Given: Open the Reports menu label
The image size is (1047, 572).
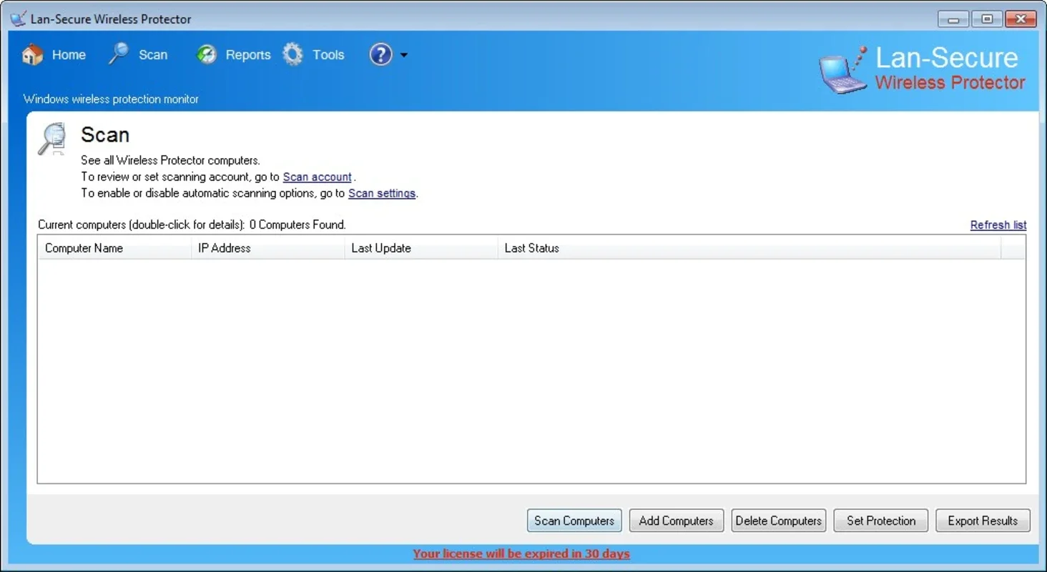Looking at the screenshot, I should tap(248, 55).
